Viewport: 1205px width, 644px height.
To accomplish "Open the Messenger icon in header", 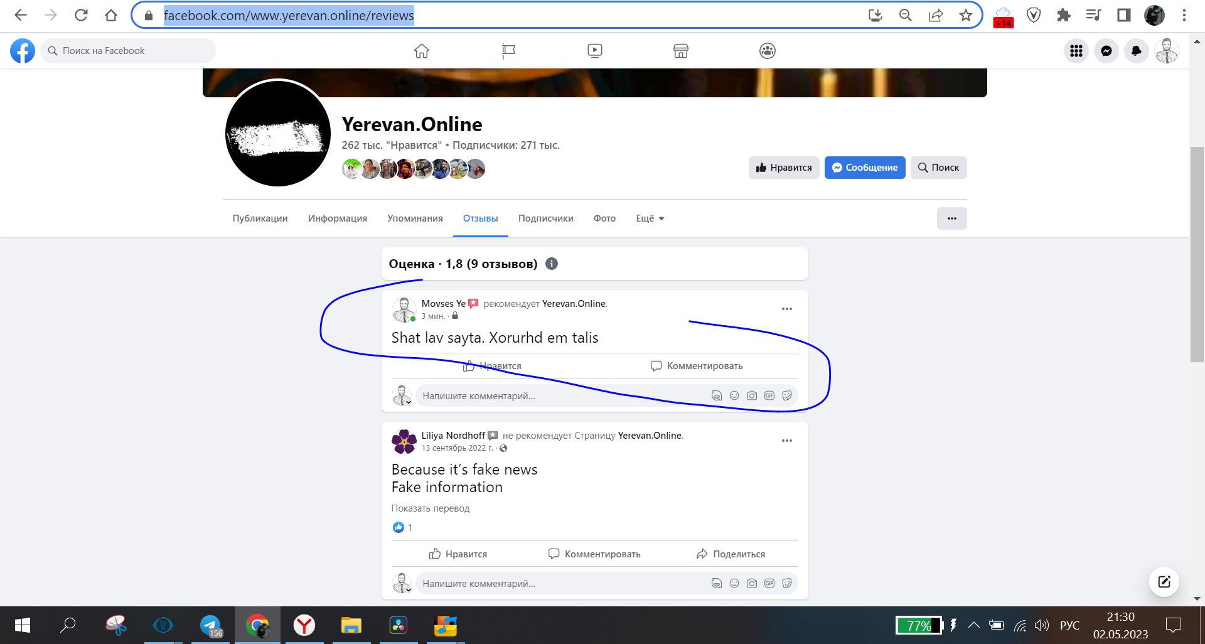I will (x=1106, y=51).
